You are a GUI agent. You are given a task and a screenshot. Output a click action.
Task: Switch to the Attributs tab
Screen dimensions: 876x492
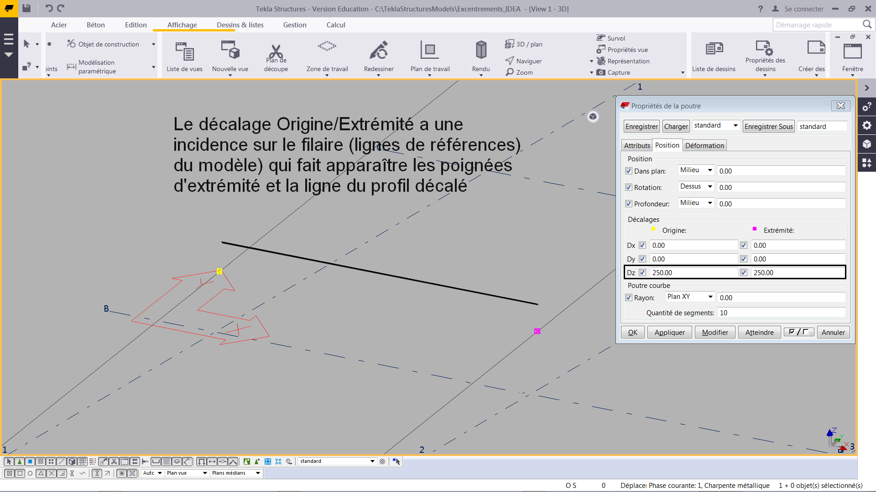(x=637, y=146)
